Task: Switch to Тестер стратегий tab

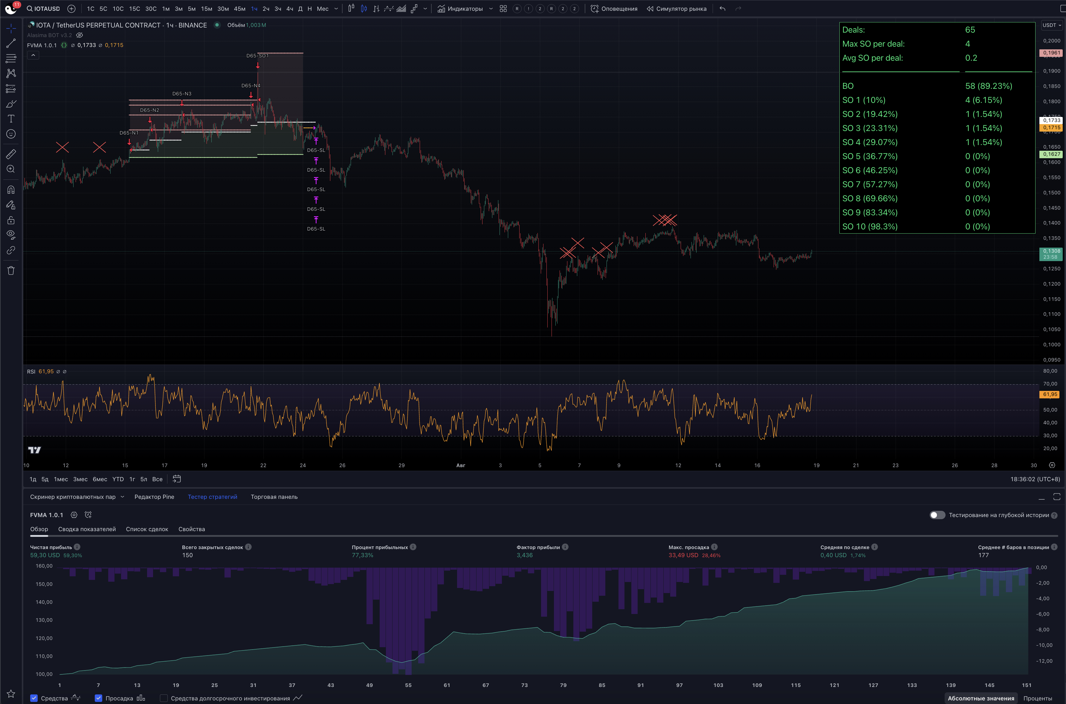Action: (x=212, y=496)
